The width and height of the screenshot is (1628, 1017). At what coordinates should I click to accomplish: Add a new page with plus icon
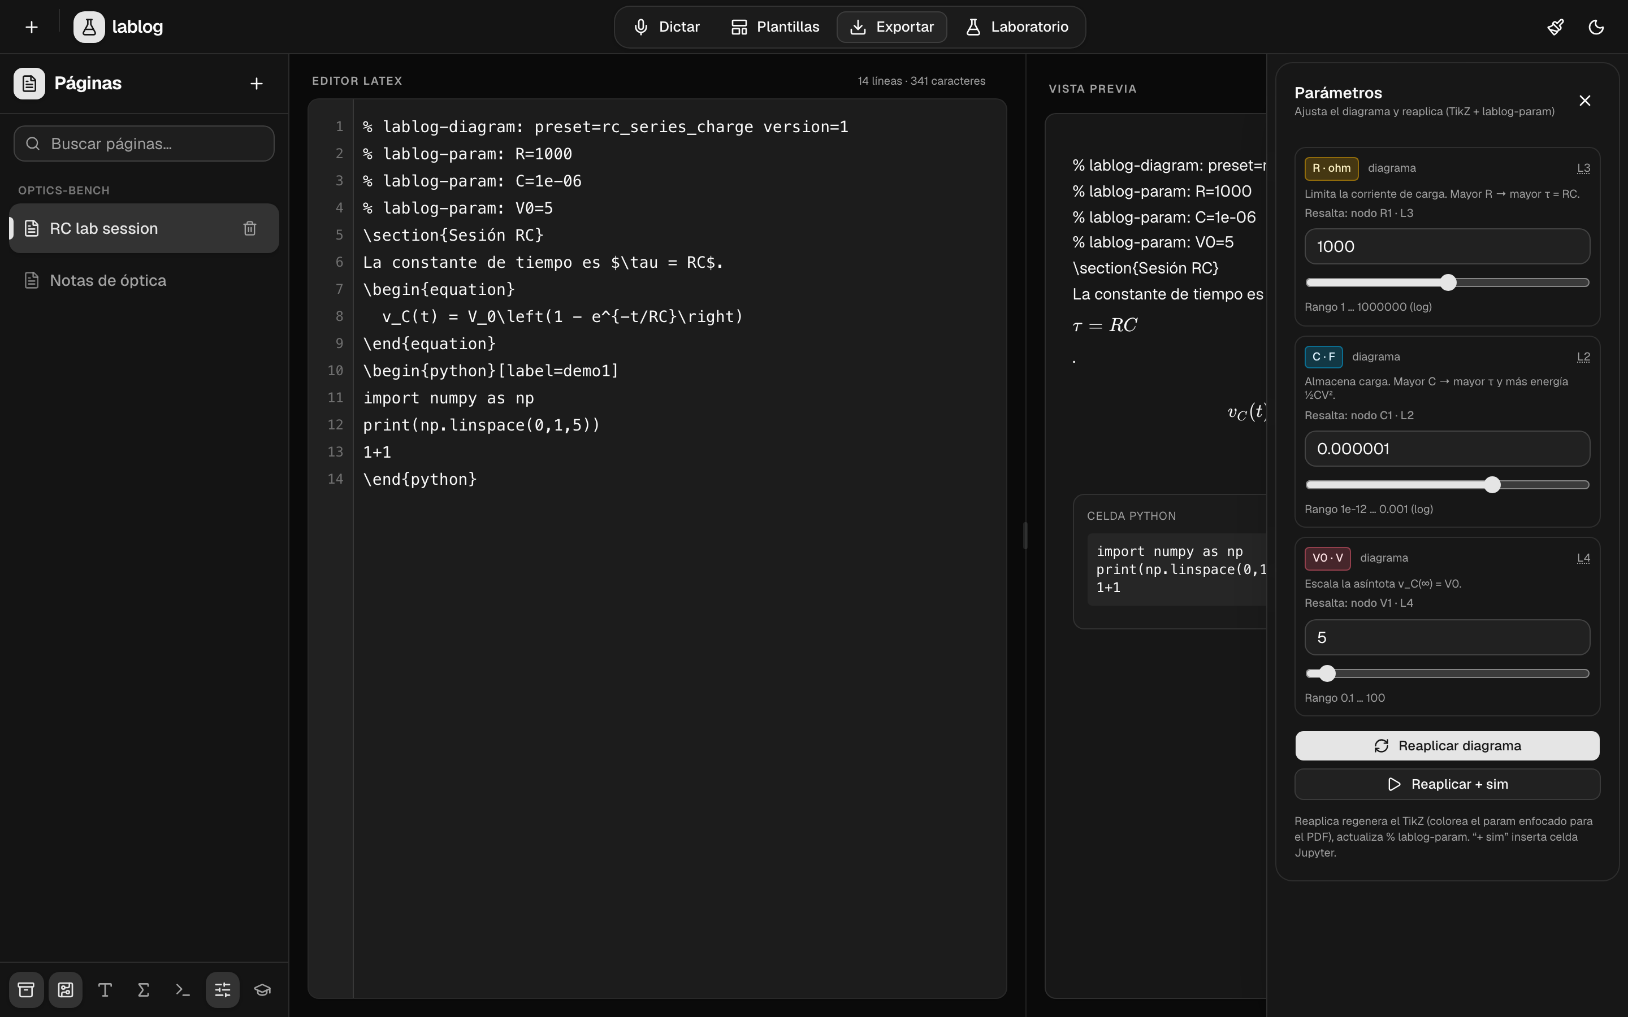tap(256, 84)
